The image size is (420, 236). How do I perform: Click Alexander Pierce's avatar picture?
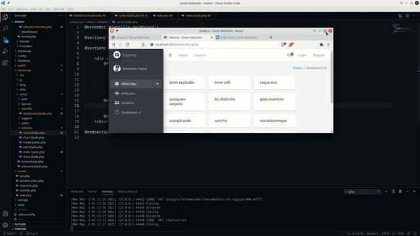(x=117, y=68)
